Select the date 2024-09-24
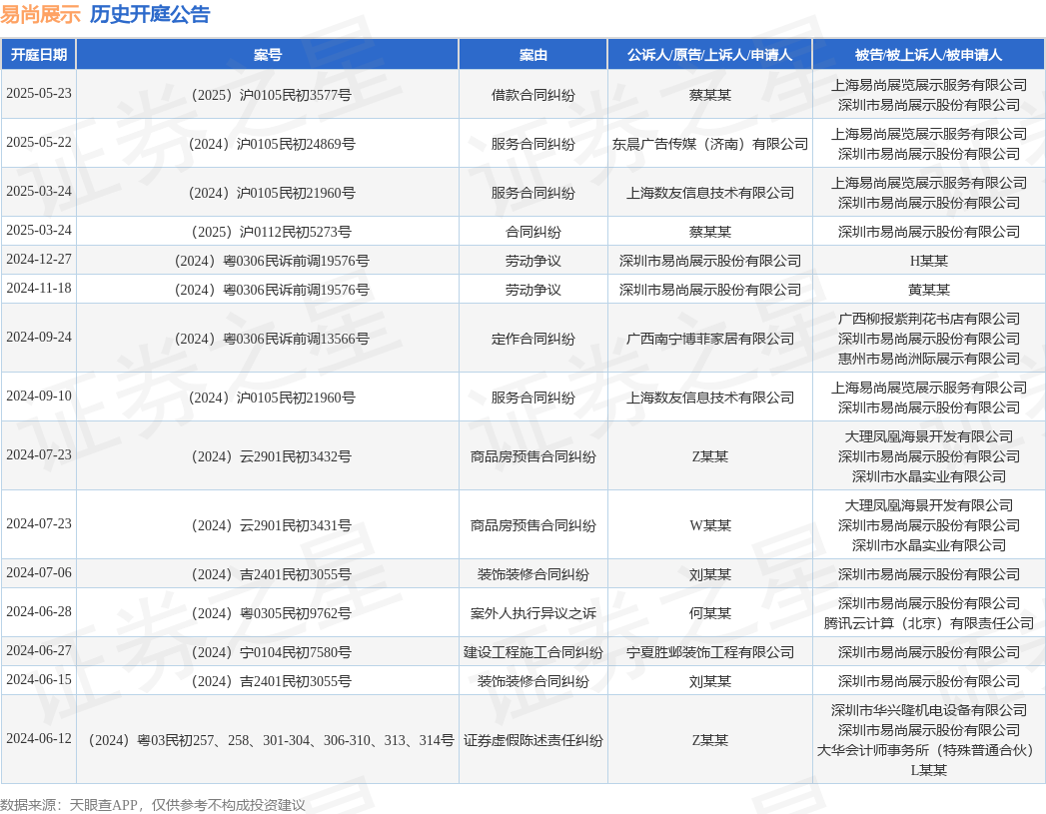1046x814 pixels. pos(39,338)
